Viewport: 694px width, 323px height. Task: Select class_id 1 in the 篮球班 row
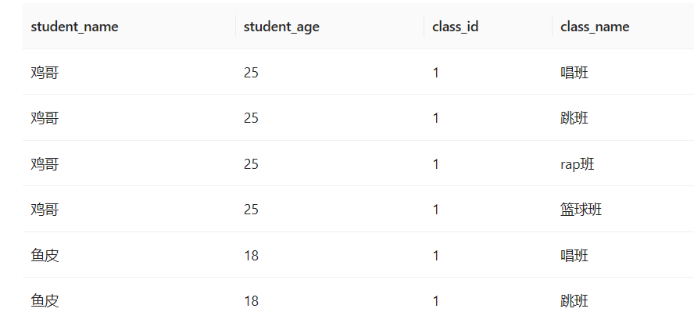click(x=436, y=210)
